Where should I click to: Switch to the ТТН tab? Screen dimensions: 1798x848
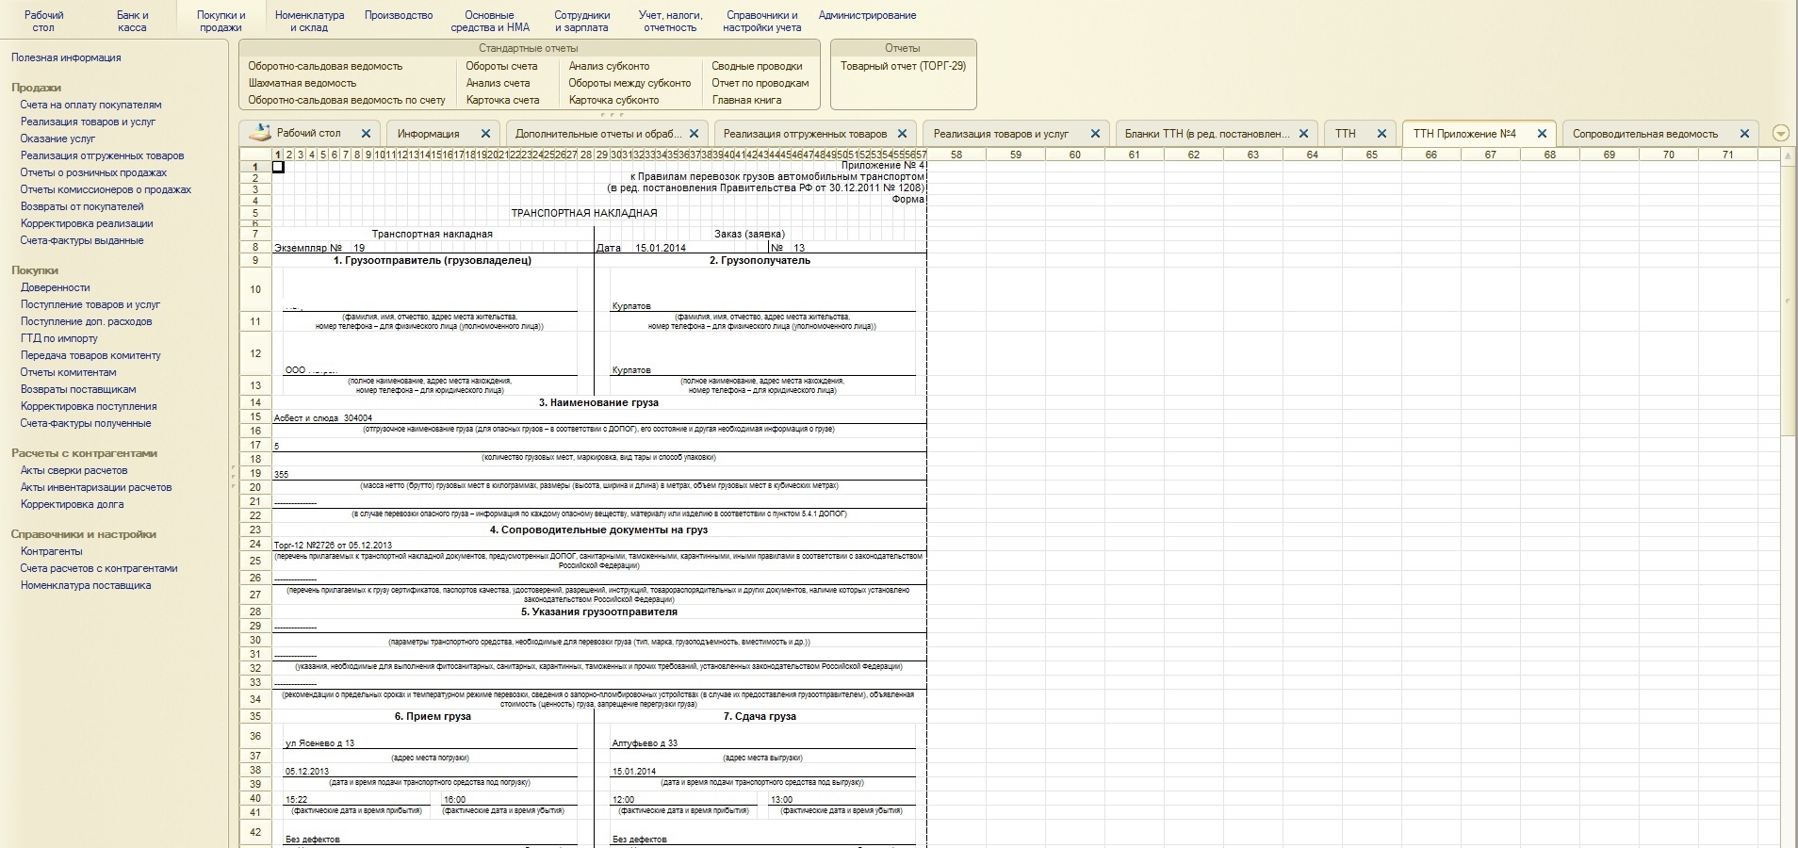1345,134
